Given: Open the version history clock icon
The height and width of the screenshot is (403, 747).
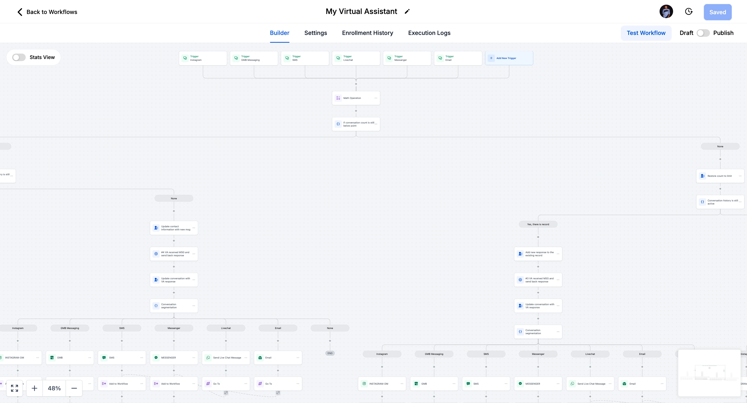Looking at the screenshot, I should point(689,12).
